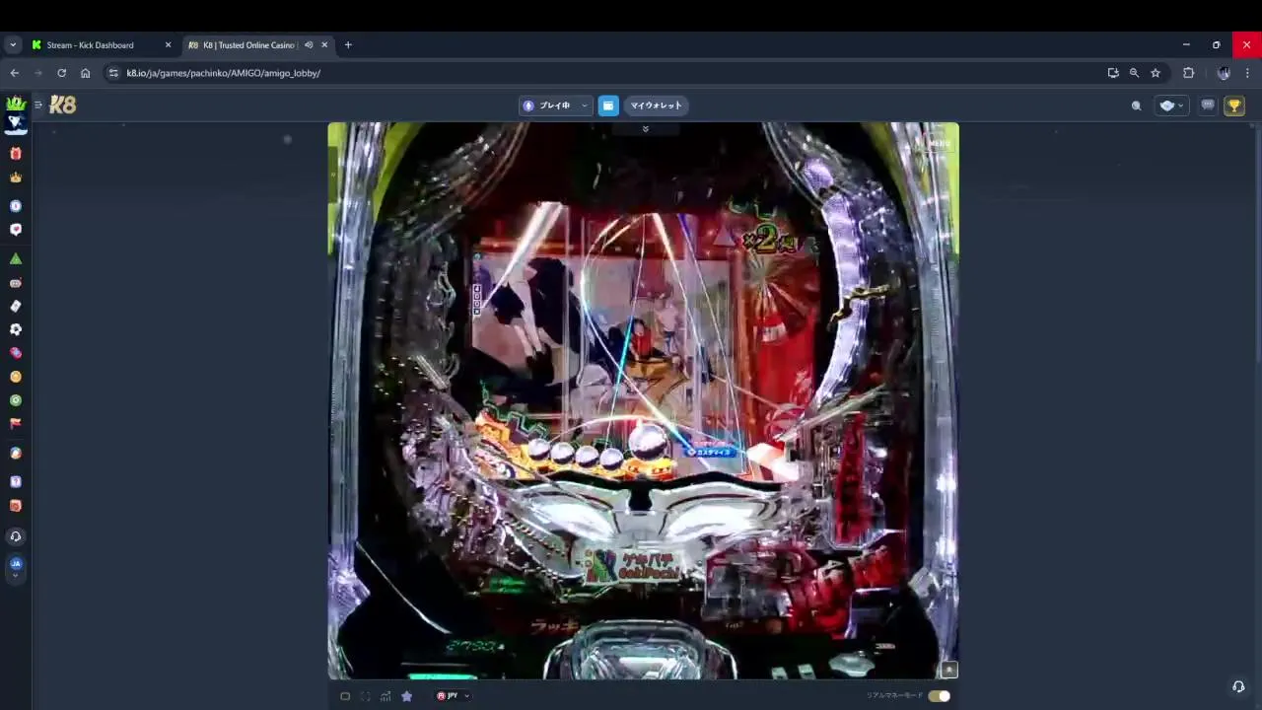Open the red flag sidebar icon

15,423
